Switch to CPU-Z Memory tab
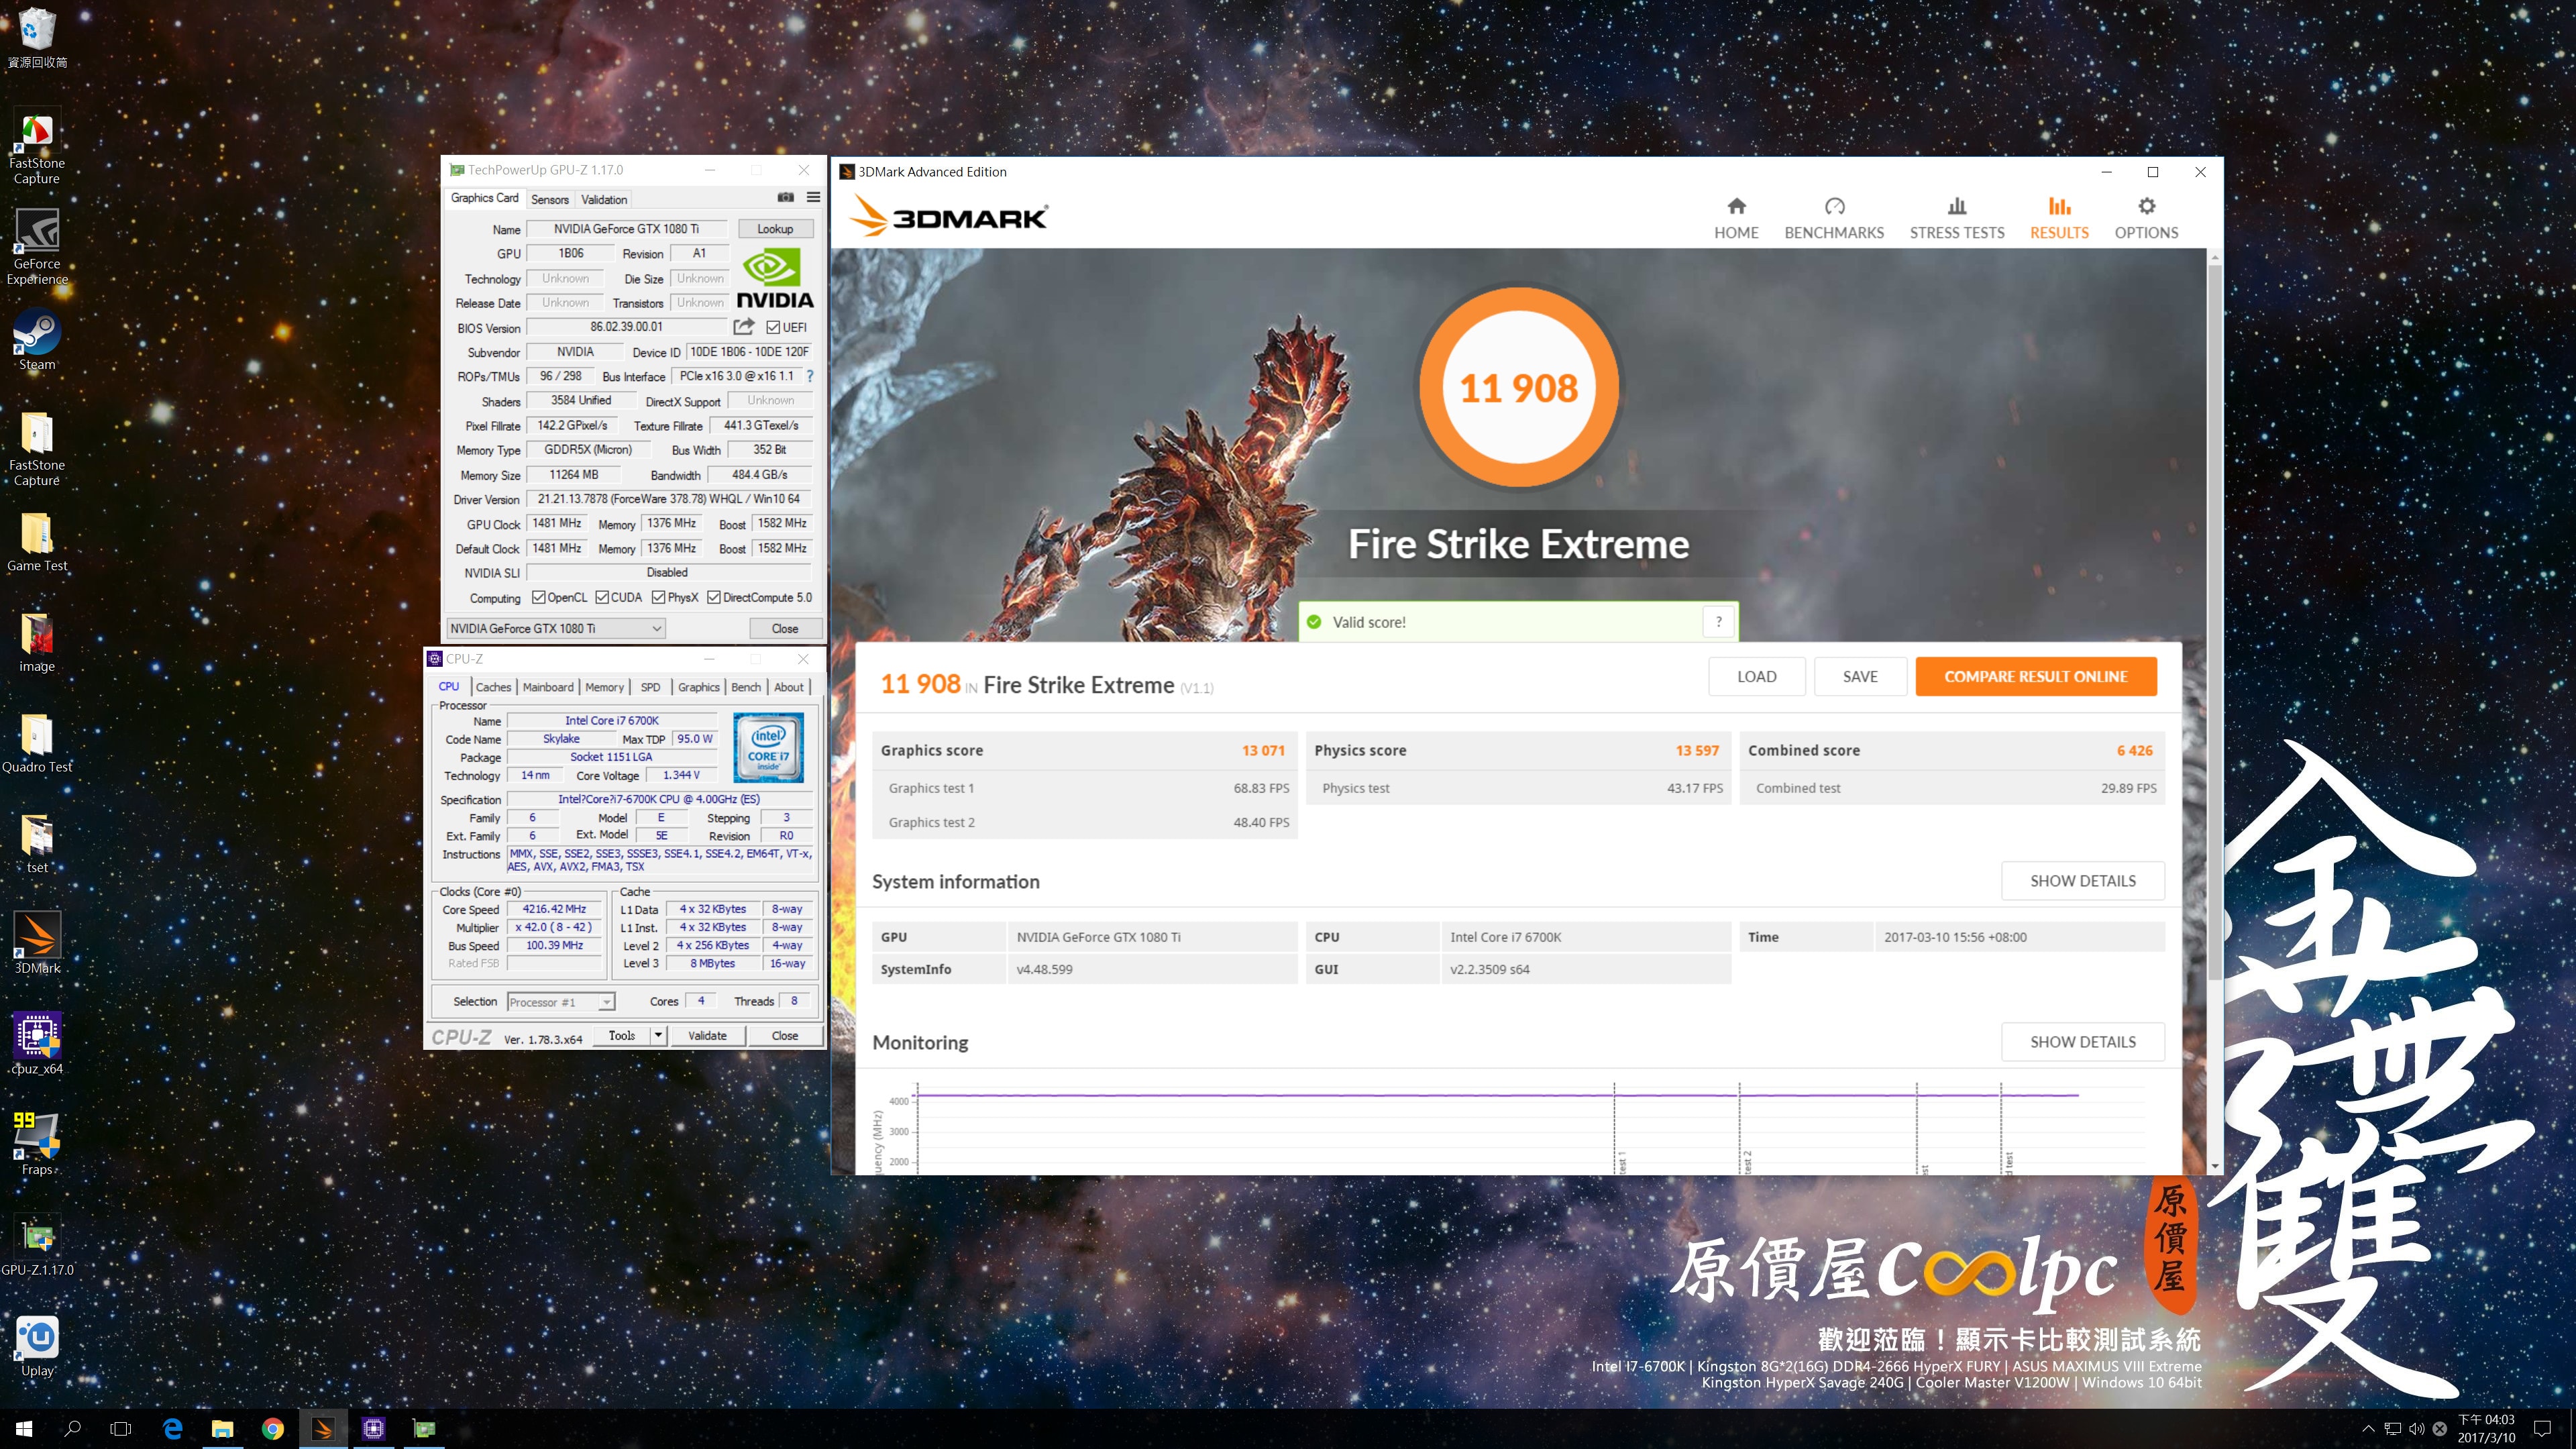 point(604,687)
